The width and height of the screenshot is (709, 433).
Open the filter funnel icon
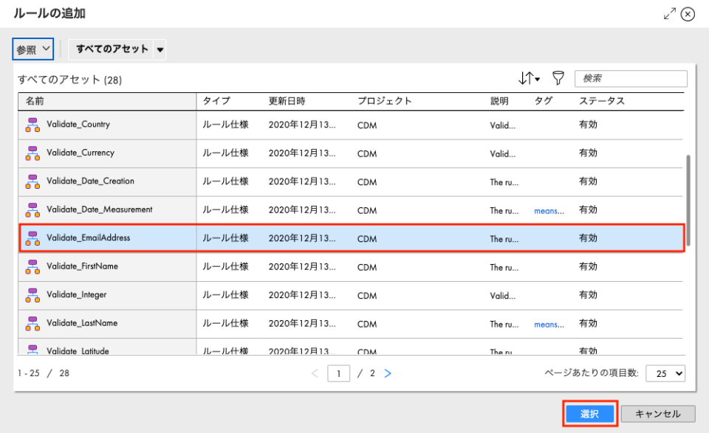(558, 77)
